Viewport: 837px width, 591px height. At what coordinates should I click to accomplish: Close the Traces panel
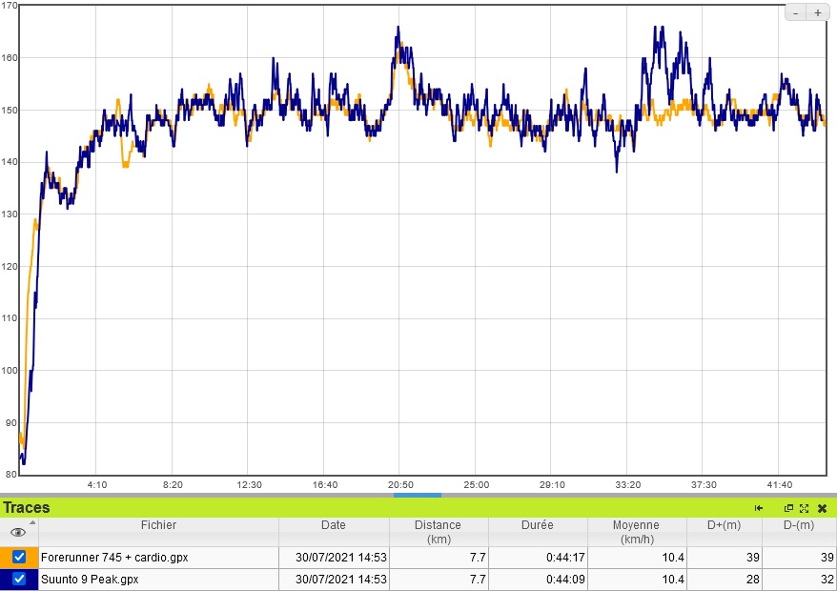(822, 508)
